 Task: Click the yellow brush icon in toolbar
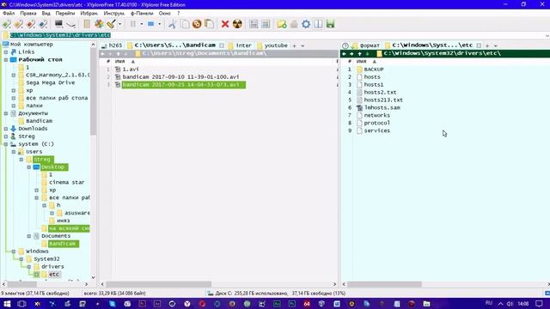(111, 24)
